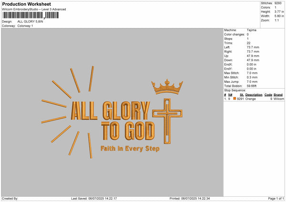The image size is (286, 202).
Task: Click the Page 1 of 1 label
Action: 276,198
